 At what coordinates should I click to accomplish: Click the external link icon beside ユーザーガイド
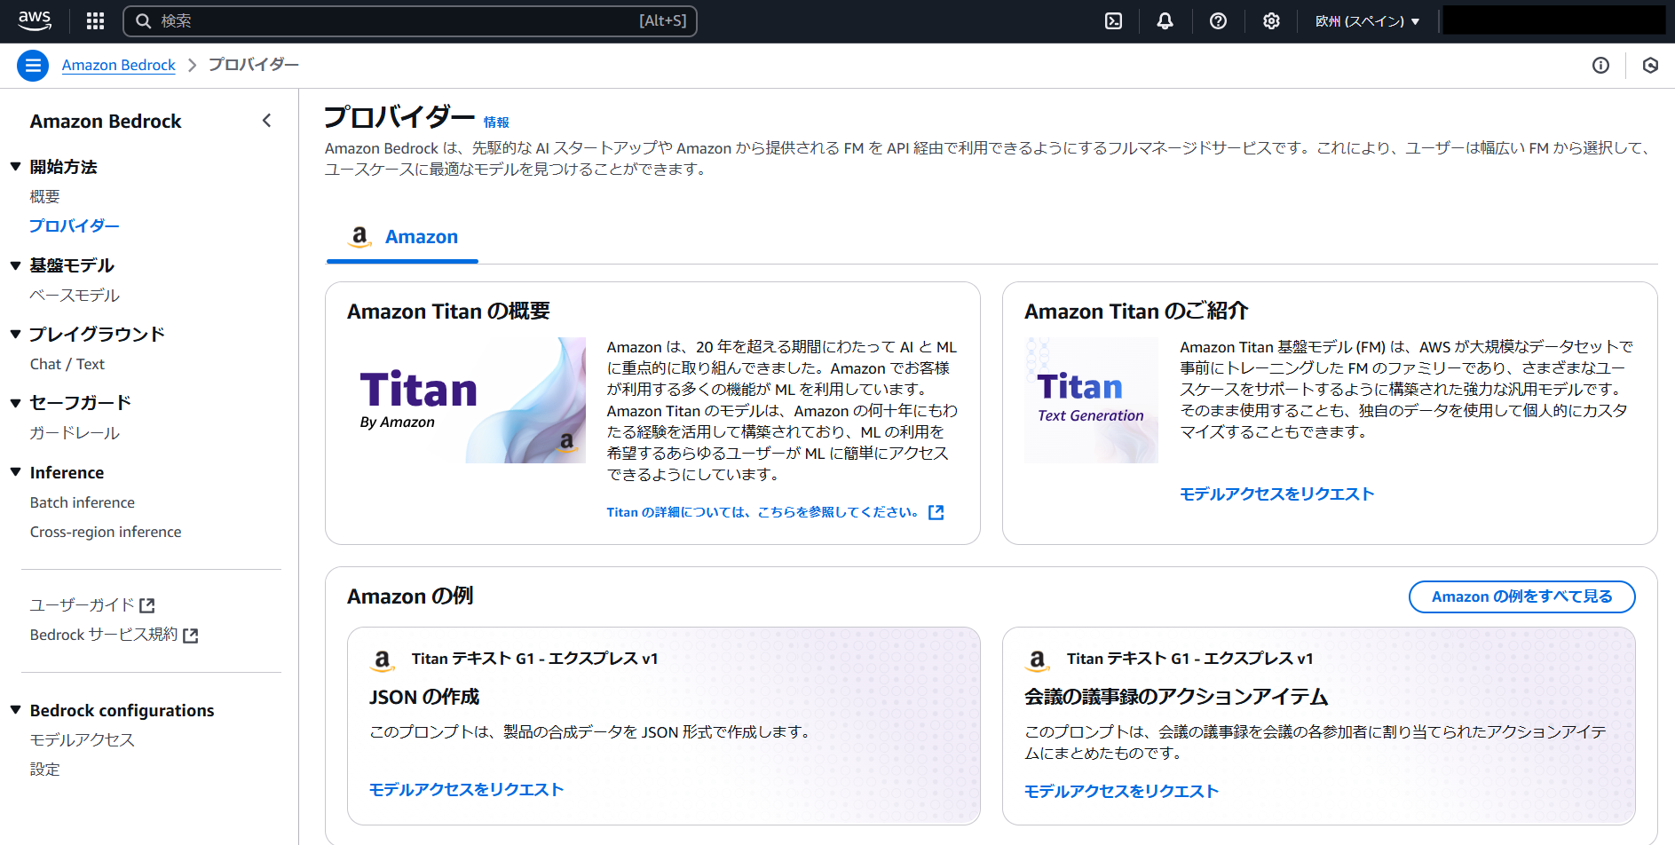[147, 605]
